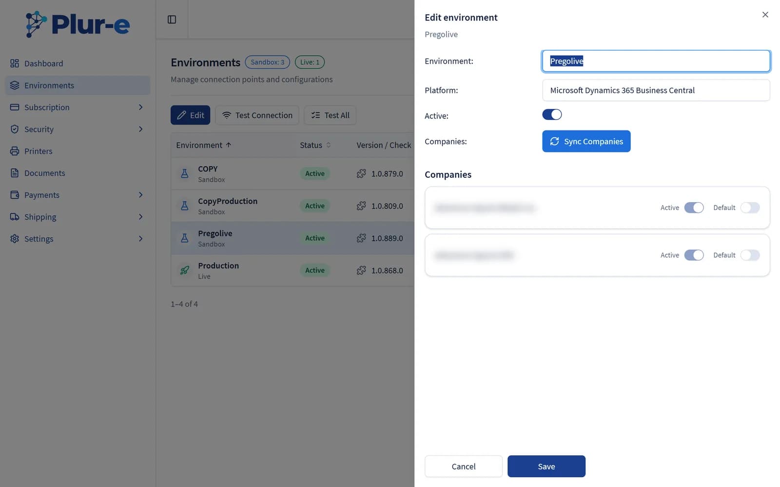Open the Platform field
This screenshot has width=780, height=487.
(x=656, y=90)
